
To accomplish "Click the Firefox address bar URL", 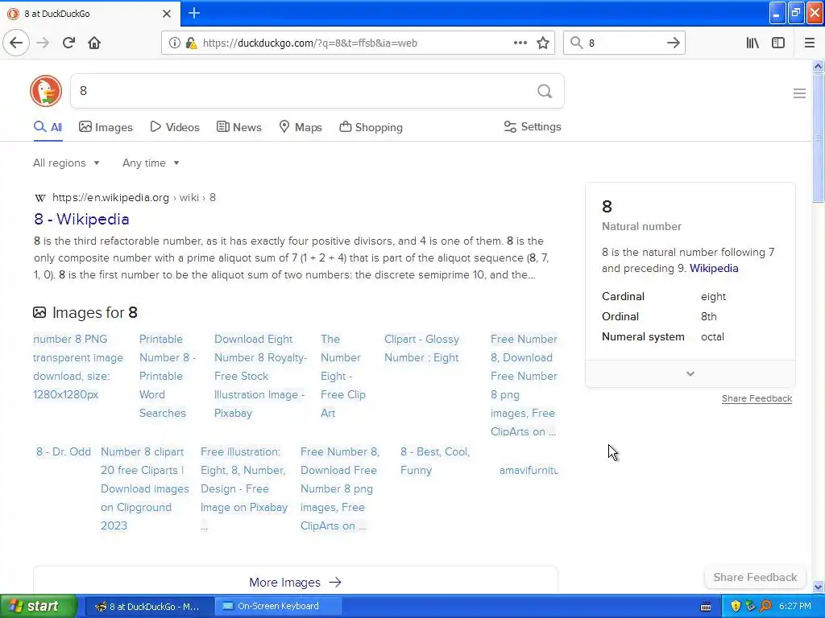I will pos(310,43).
